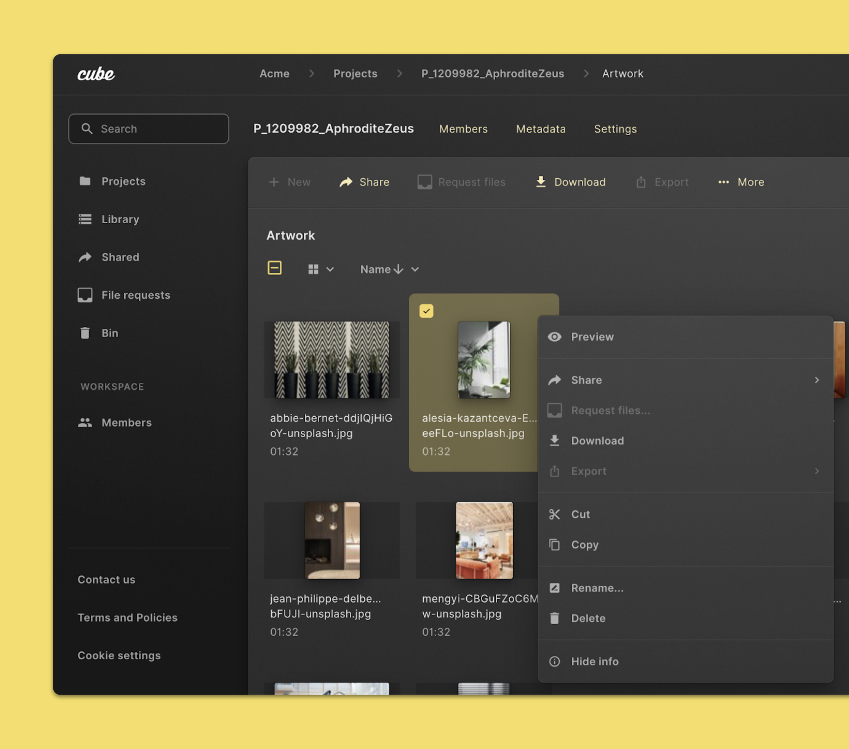Uncheck the alesia-kazantceva image checkbox
The height and width of the screenshot is (749, 849).
pos(426,311)
